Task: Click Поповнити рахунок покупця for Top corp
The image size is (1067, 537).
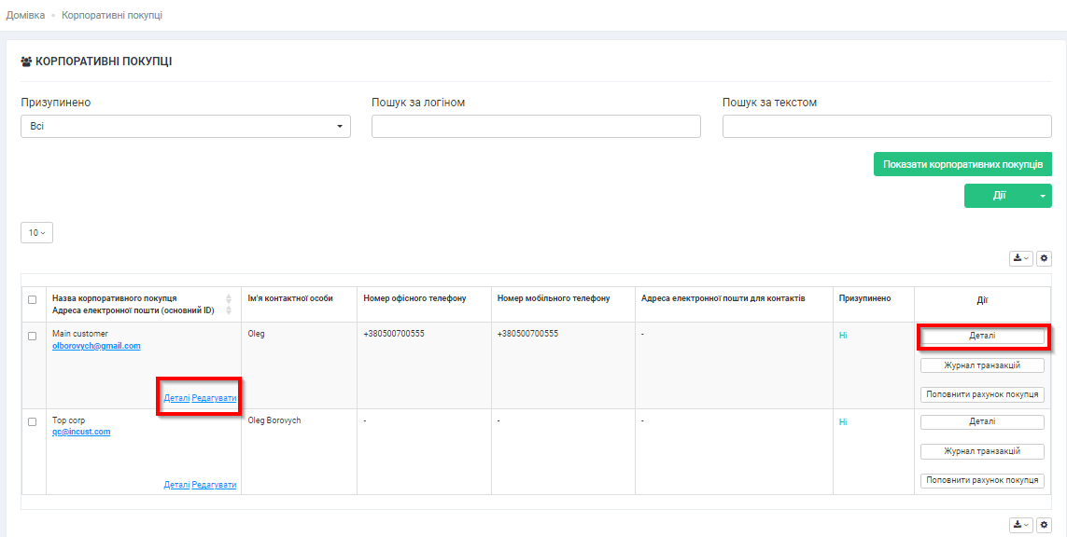Action: [x=982, y=480]
